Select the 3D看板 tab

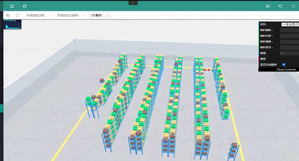pyautogui.click(x=96, y=15)
